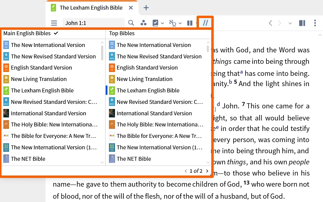Screen dimensions: 323x202
Task: Choose New Living Translation in Top Bibles
Action: point(157,79)
